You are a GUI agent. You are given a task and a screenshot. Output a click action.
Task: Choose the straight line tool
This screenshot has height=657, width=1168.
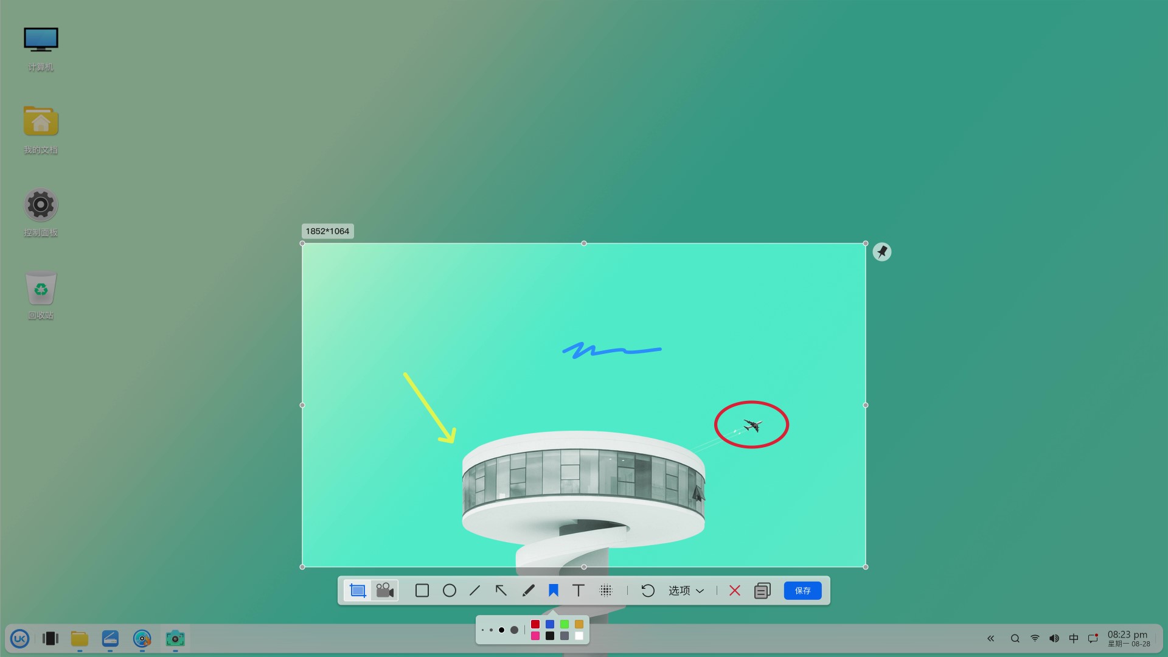click(475, 591)
